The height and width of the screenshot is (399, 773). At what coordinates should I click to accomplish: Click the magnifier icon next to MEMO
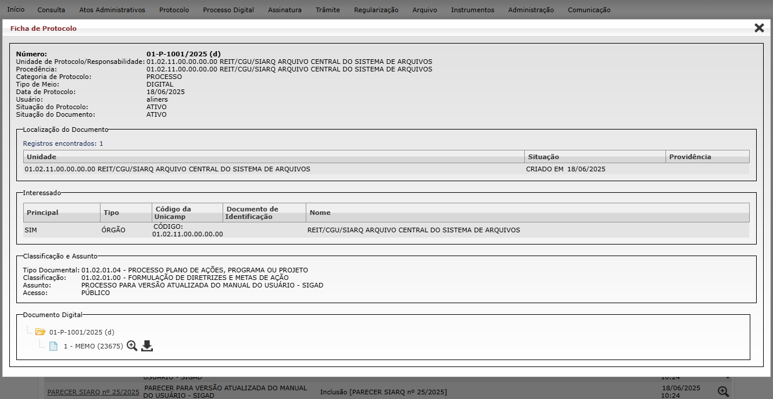[132, 346]
